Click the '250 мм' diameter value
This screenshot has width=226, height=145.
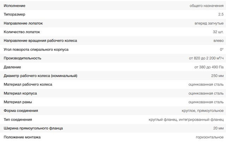(x=217, y=75)
